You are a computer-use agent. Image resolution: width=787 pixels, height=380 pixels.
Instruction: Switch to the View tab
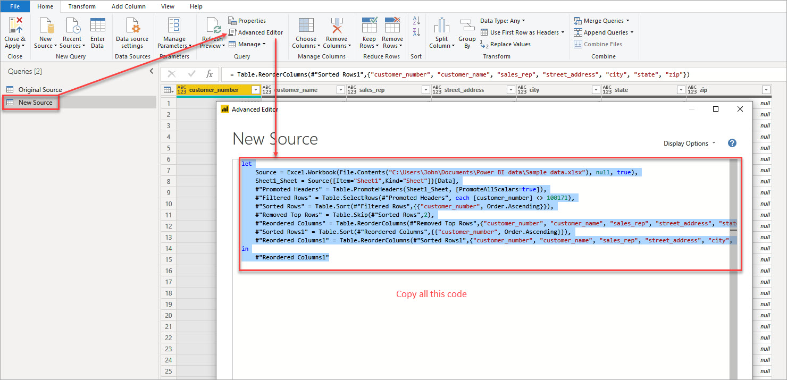(168, 6)
